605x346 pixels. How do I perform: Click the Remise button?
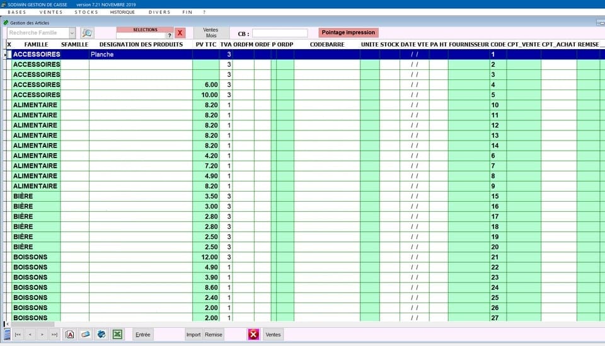coord(214,335)
